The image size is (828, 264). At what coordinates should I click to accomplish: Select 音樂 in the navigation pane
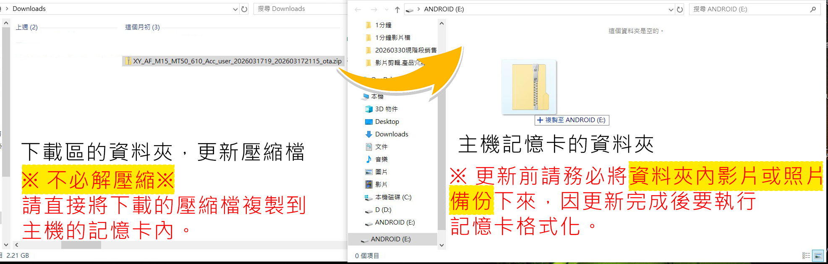tap(381, 159)
